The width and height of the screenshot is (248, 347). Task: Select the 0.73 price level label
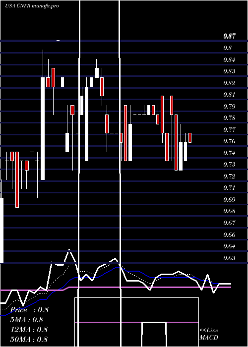coord(229,165)
